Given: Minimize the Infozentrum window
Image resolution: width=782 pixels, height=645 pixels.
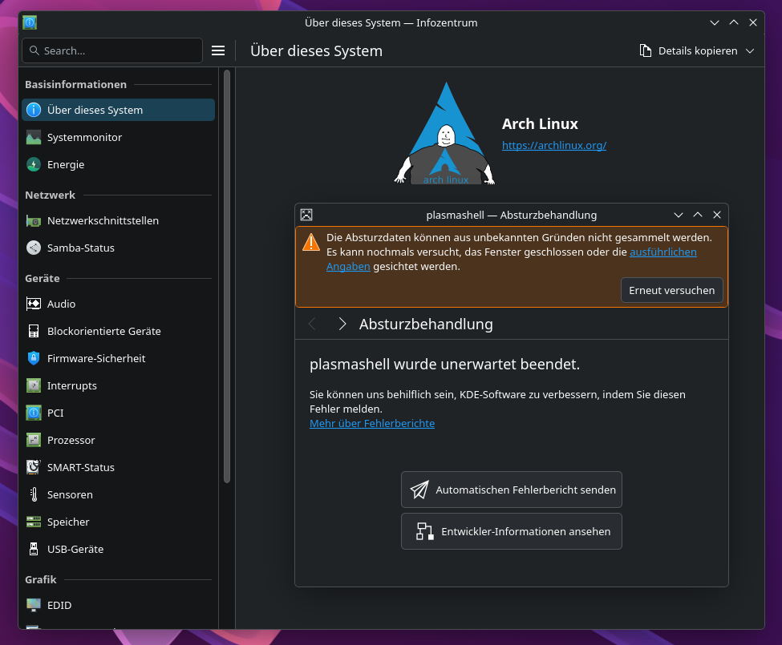Looking at the screenshot, I should pyautogui.click(x=714, y=22).
